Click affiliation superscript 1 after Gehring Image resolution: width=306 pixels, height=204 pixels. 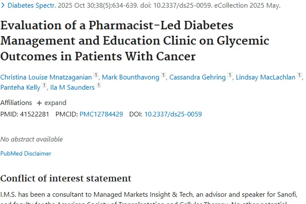pyautogui.click(x=230, y=75)
